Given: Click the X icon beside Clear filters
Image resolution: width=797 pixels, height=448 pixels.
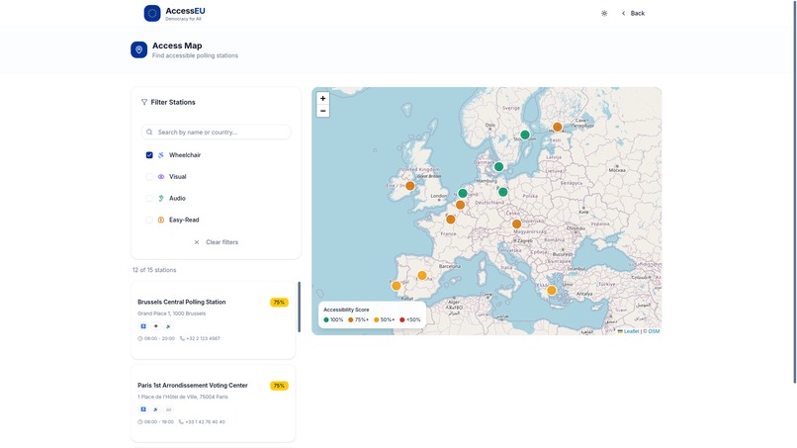Looking at the screenshot, I should (197, 242).
